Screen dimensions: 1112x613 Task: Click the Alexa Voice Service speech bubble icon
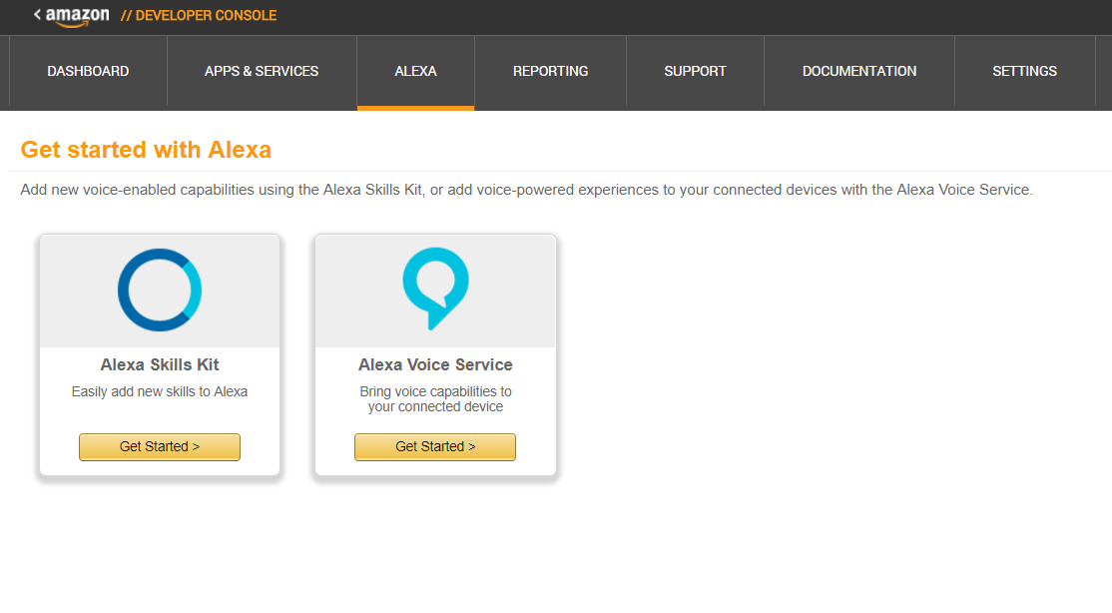(x=435, y=289)
